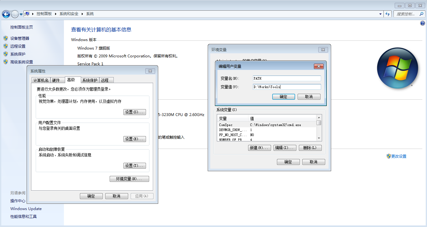Open 操作中心 link
The width and height of the screenshot is (427, 227).
coord(18,201)
